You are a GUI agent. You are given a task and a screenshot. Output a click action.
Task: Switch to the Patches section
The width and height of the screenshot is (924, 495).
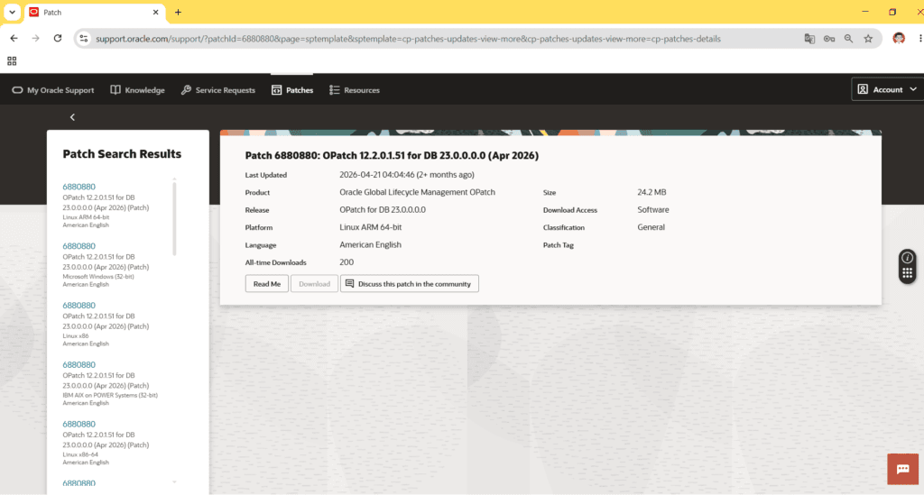click(292, 90)
